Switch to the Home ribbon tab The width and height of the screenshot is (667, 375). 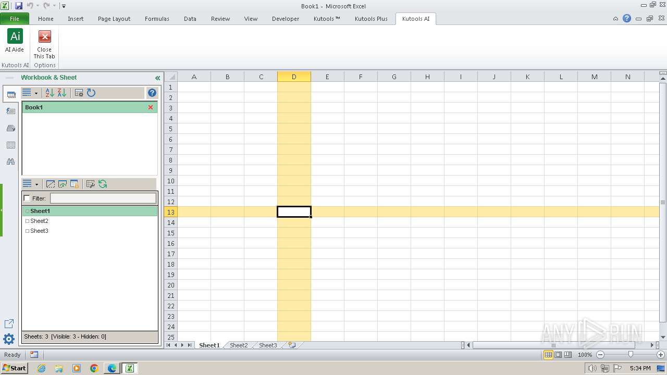46,19
